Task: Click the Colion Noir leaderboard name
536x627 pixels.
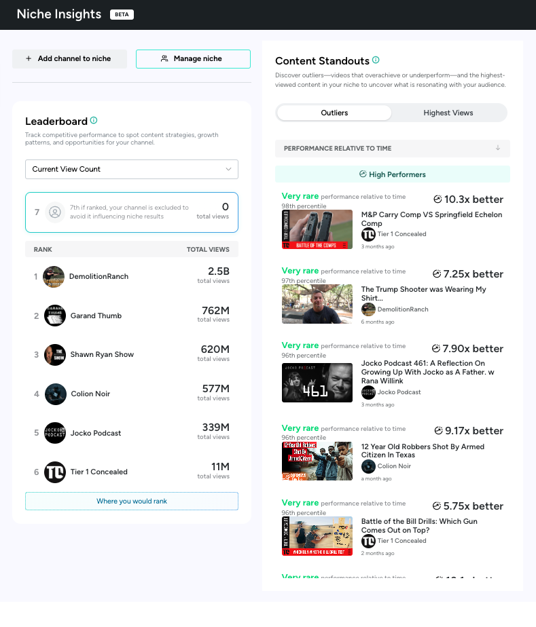Action: click(90, 394)
